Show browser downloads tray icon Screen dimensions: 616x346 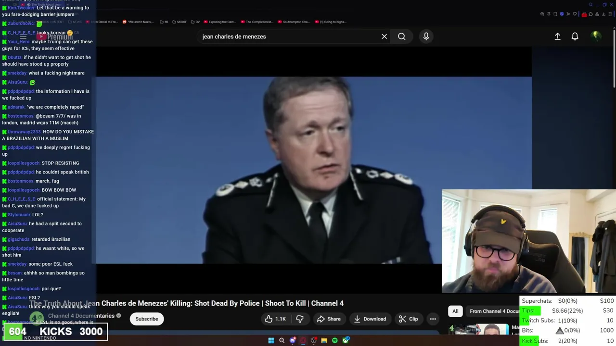603,14
